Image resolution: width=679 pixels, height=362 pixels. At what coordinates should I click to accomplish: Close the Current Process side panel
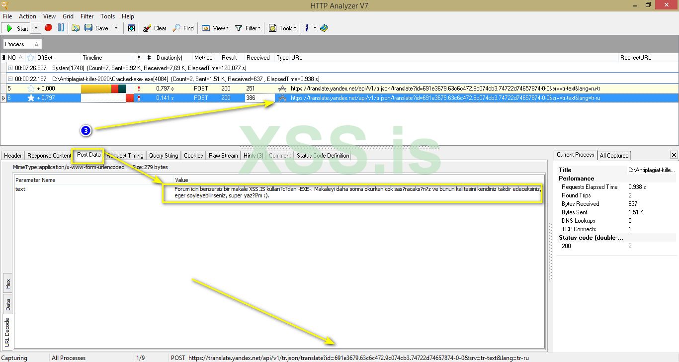click(674, 155)
